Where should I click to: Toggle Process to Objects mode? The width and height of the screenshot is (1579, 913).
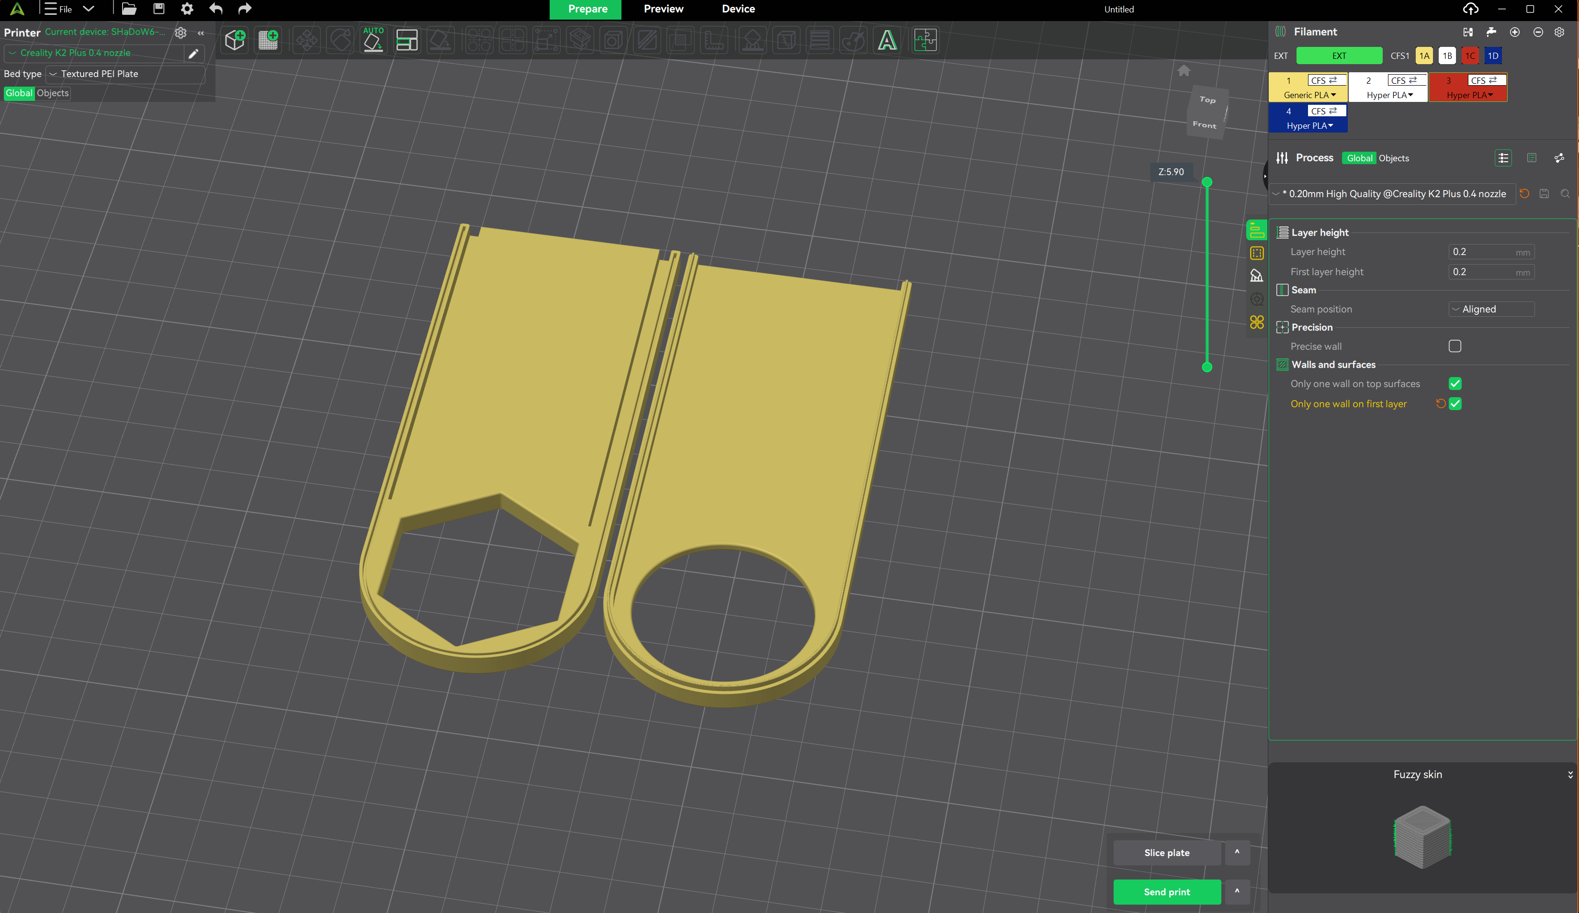1394,158
